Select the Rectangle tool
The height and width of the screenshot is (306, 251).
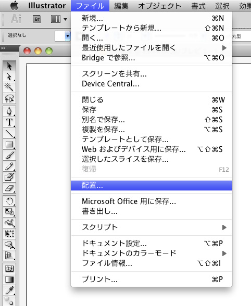click(x=9, y=145)
